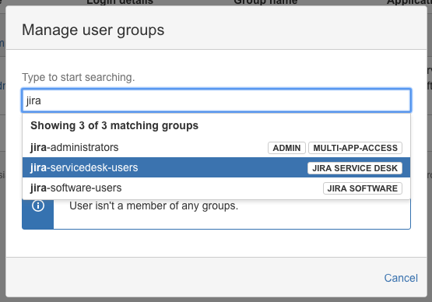Select the jira-administrators group
The height and width of the screenshot is (302, 432).
point(216,148)
